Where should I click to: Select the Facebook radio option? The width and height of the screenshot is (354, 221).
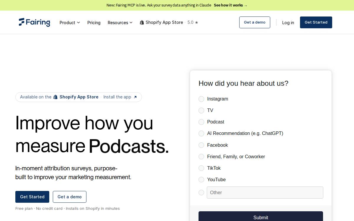(201, 145)
